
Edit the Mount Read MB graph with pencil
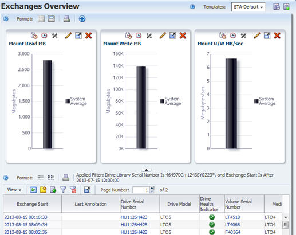(68, 36)
